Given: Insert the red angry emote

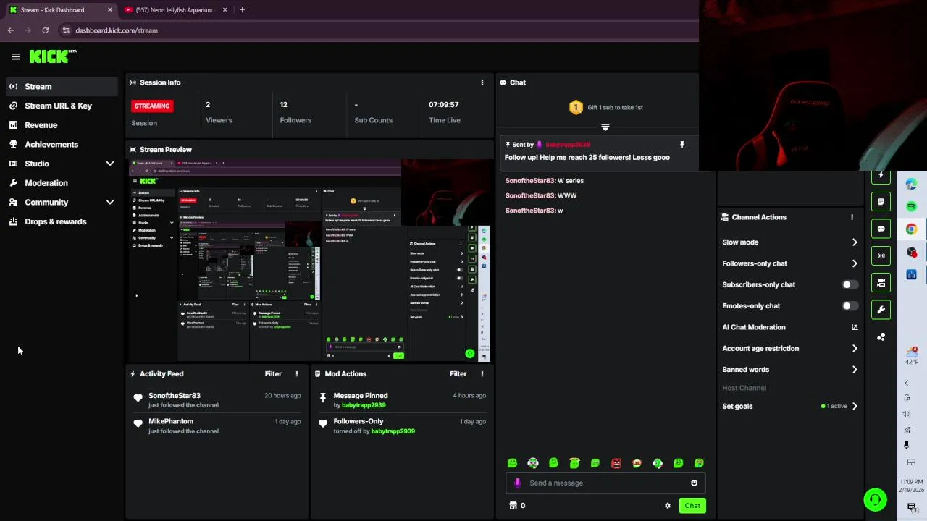Looking at the screenshot, I should click(616, 463).
